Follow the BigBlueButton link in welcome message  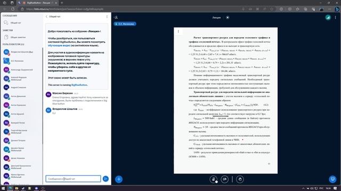click(x=79, y=85)
